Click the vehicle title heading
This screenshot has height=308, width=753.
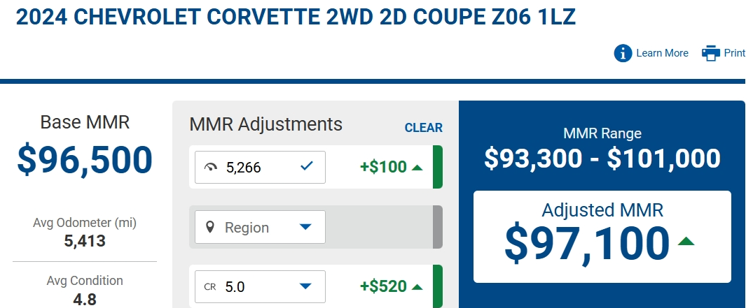click(296, 17)
